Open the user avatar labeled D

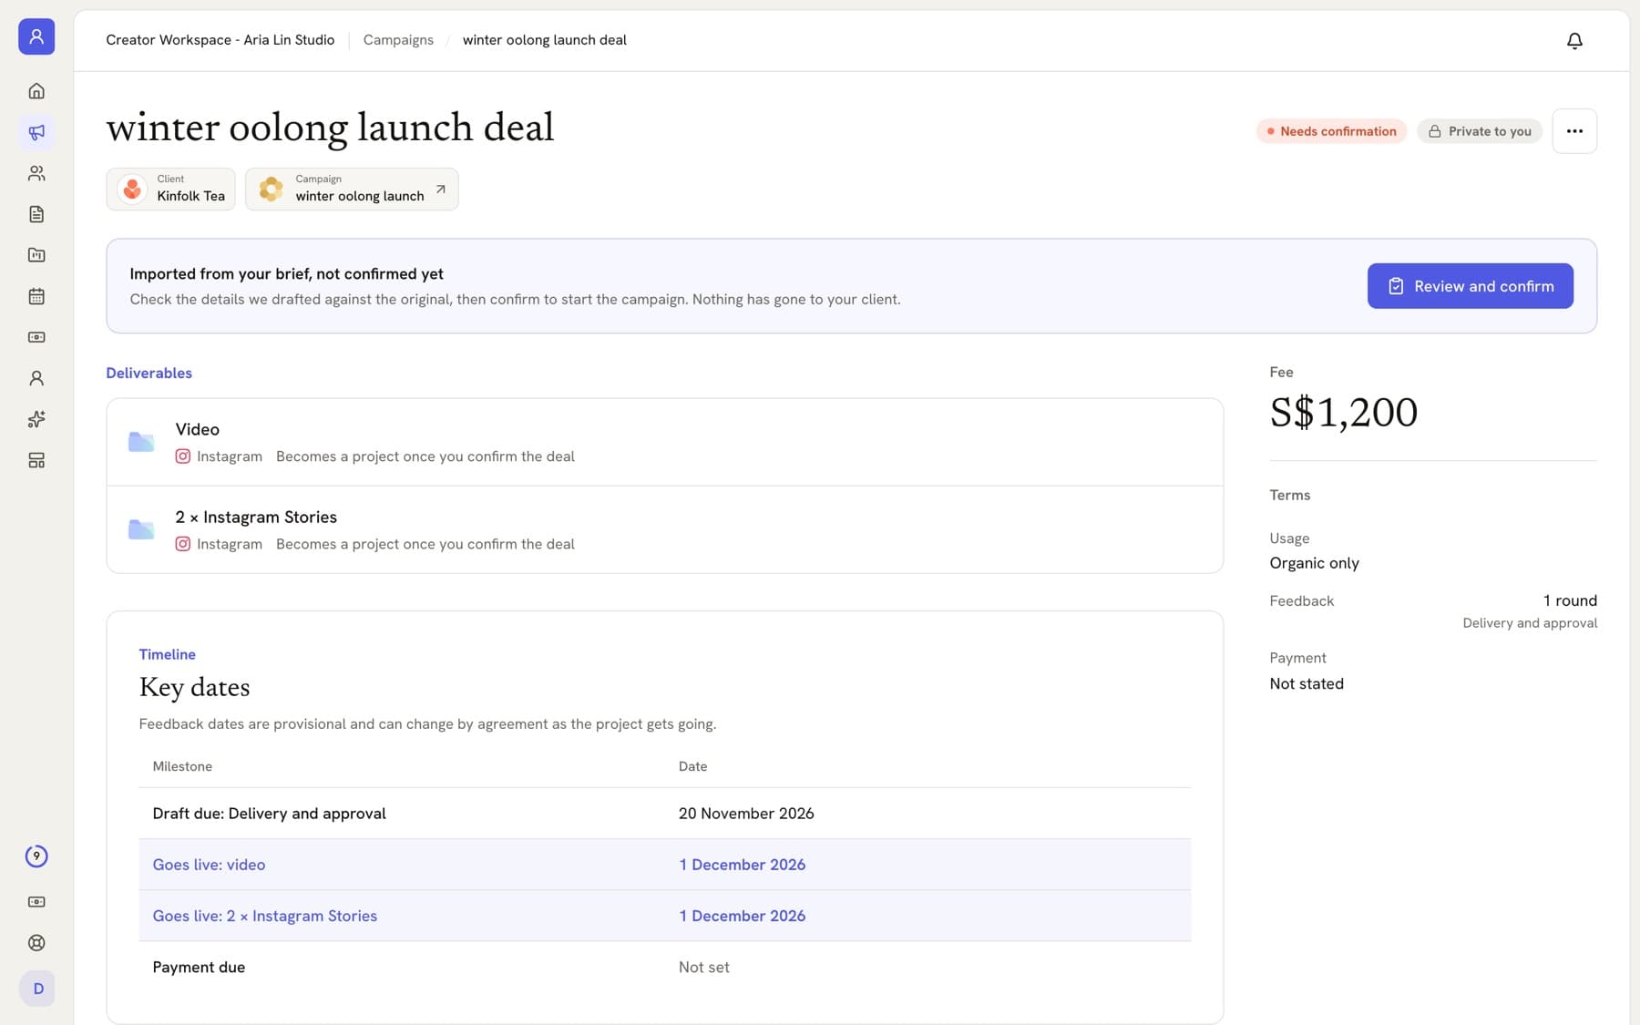click(x=37, y=989)
